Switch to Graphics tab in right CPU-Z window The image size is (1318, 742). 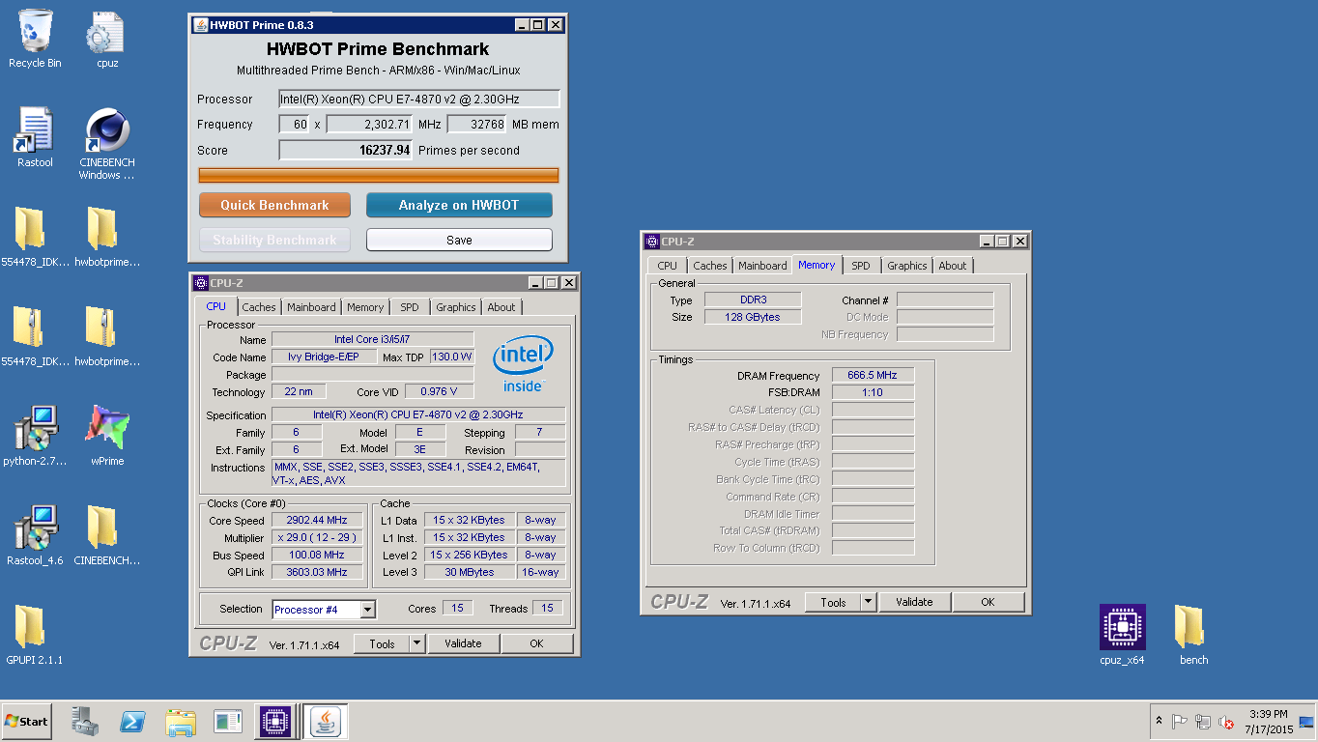click(x=907, y=266)
